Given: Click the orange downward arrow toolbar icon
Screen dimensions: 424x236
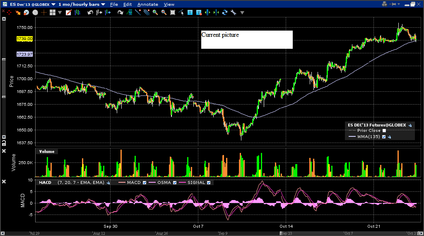Looking at the screenshot, I should 18,12.
